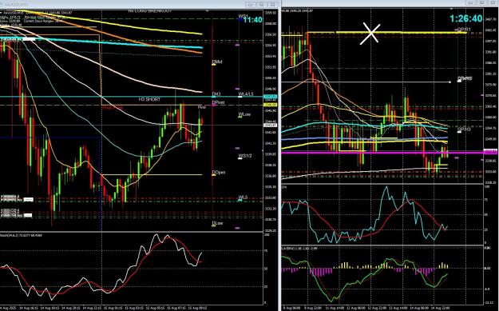Image resolution: width=499 pixels, height=311 pixels.
Task: Select the QP/H3 label in right chart
Action: [x=464, y=130]
